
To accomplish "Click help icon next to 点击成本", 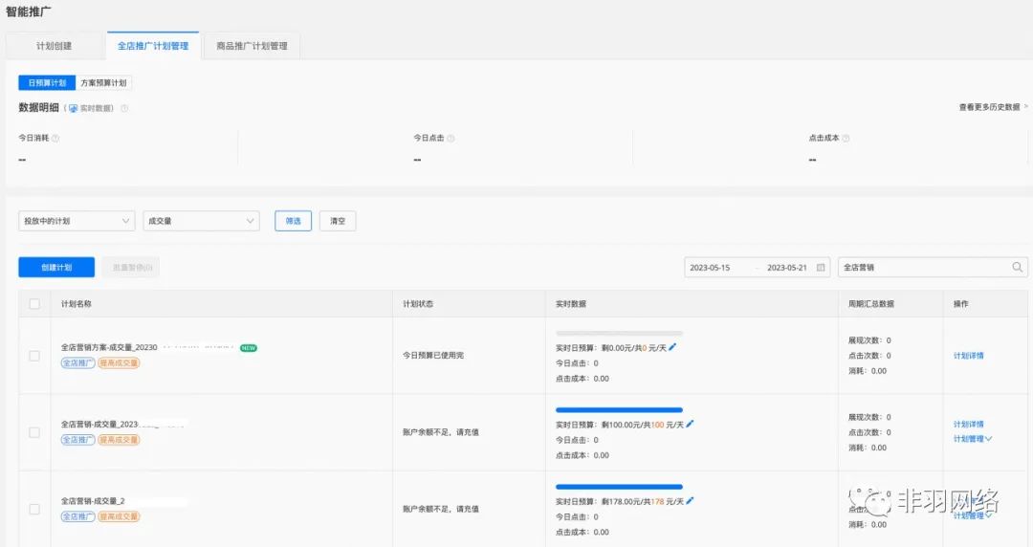I will coord(846,138).
